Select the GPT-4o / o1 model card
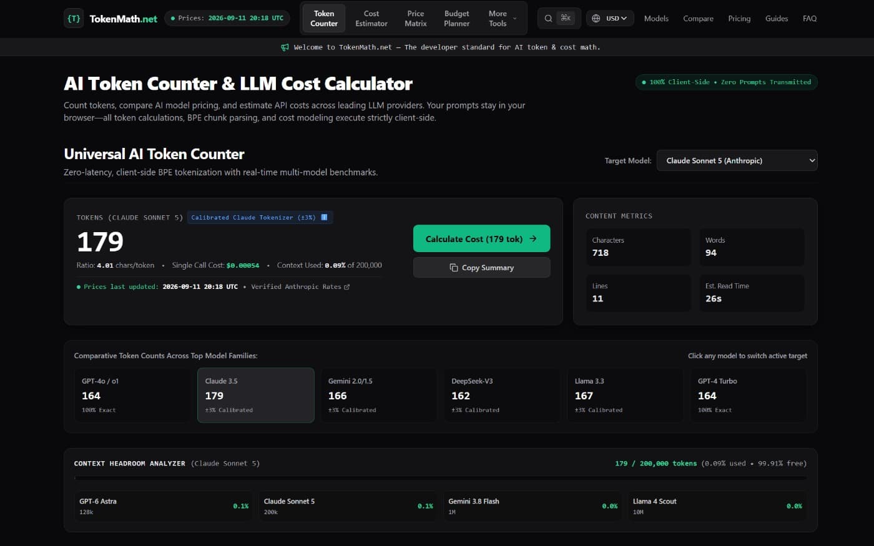This screenshot has width=874, height=546. 132,395
